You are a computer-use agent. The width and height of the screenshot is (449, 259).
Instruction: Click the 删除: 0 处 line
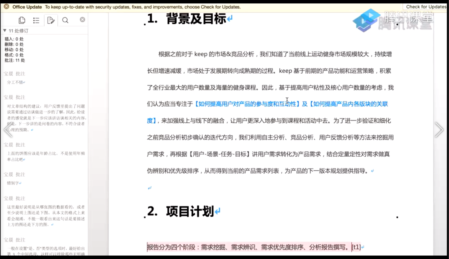coord(14,44)
